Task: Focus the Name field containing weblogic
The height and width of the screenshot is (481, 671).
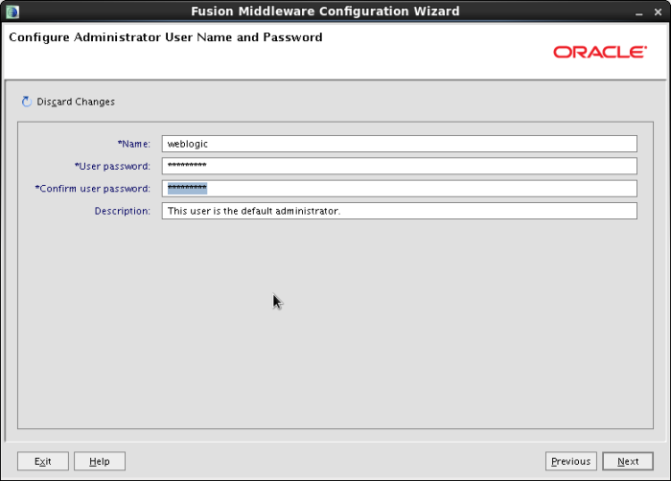Action: (x=400, y=144)
